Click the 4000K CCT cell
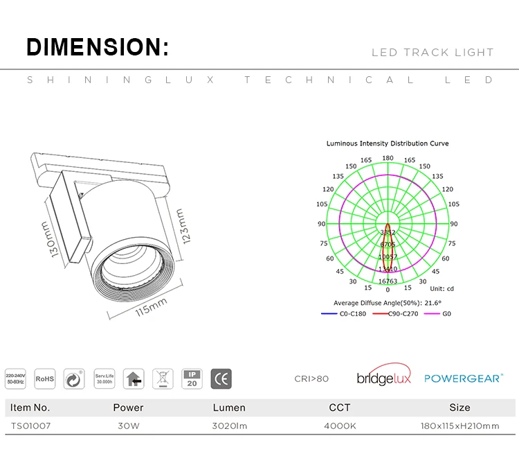The width and height of the screenshot is (519, 465). point(340,426)
